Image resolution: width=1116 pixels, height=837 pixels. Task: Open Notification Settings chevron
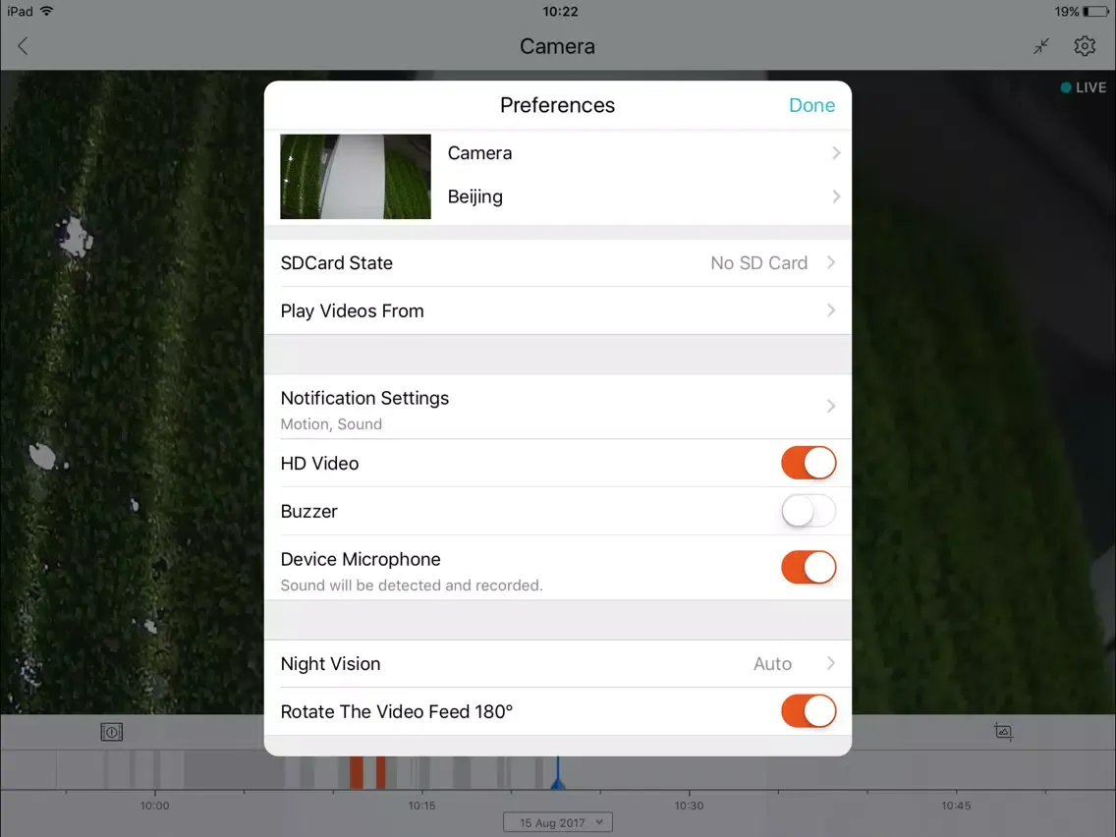pos(830,406)
